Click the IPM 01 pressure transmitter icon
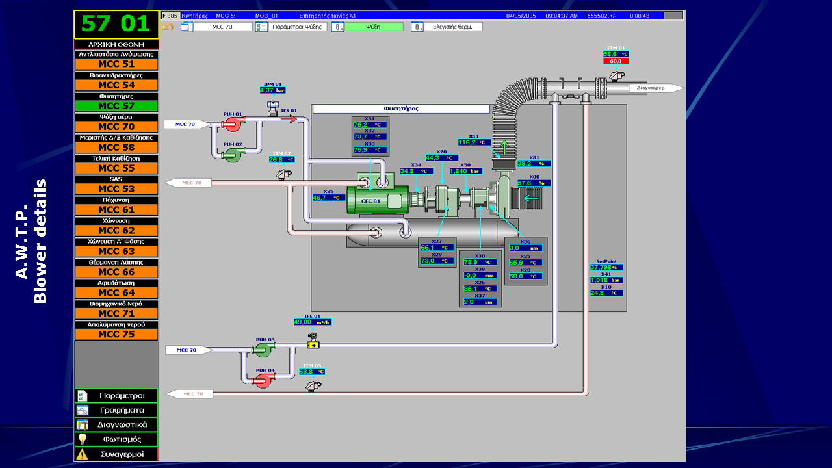The width and height of the screenshot is (832, 468). tap(272, 105)
